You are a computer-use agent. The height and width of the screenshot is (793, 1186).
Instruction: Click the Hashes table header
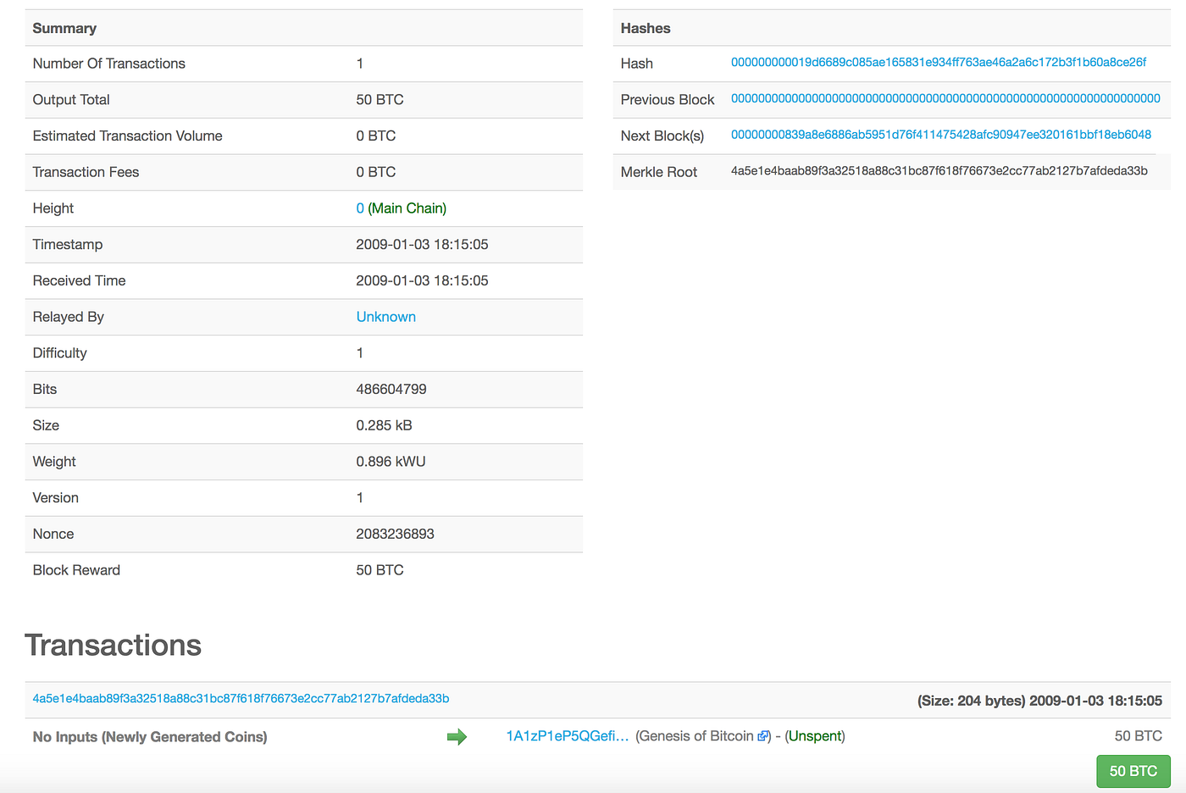646,28
